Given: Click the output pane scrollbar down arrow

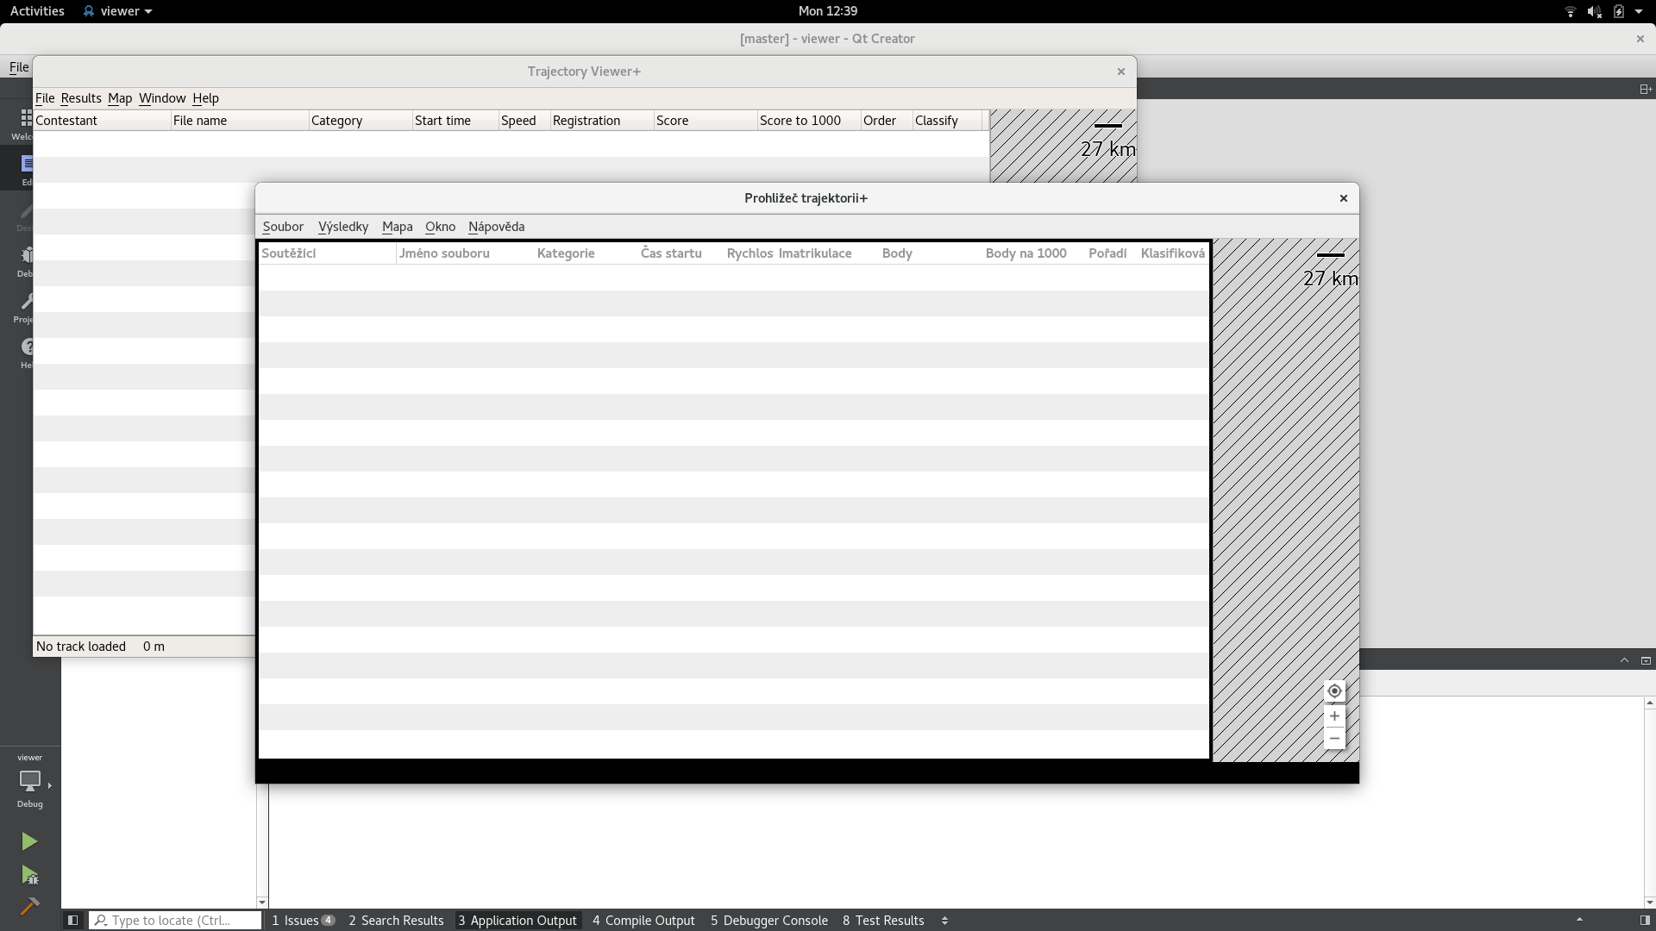Looking at the screenshot, I should [1649, 903].
